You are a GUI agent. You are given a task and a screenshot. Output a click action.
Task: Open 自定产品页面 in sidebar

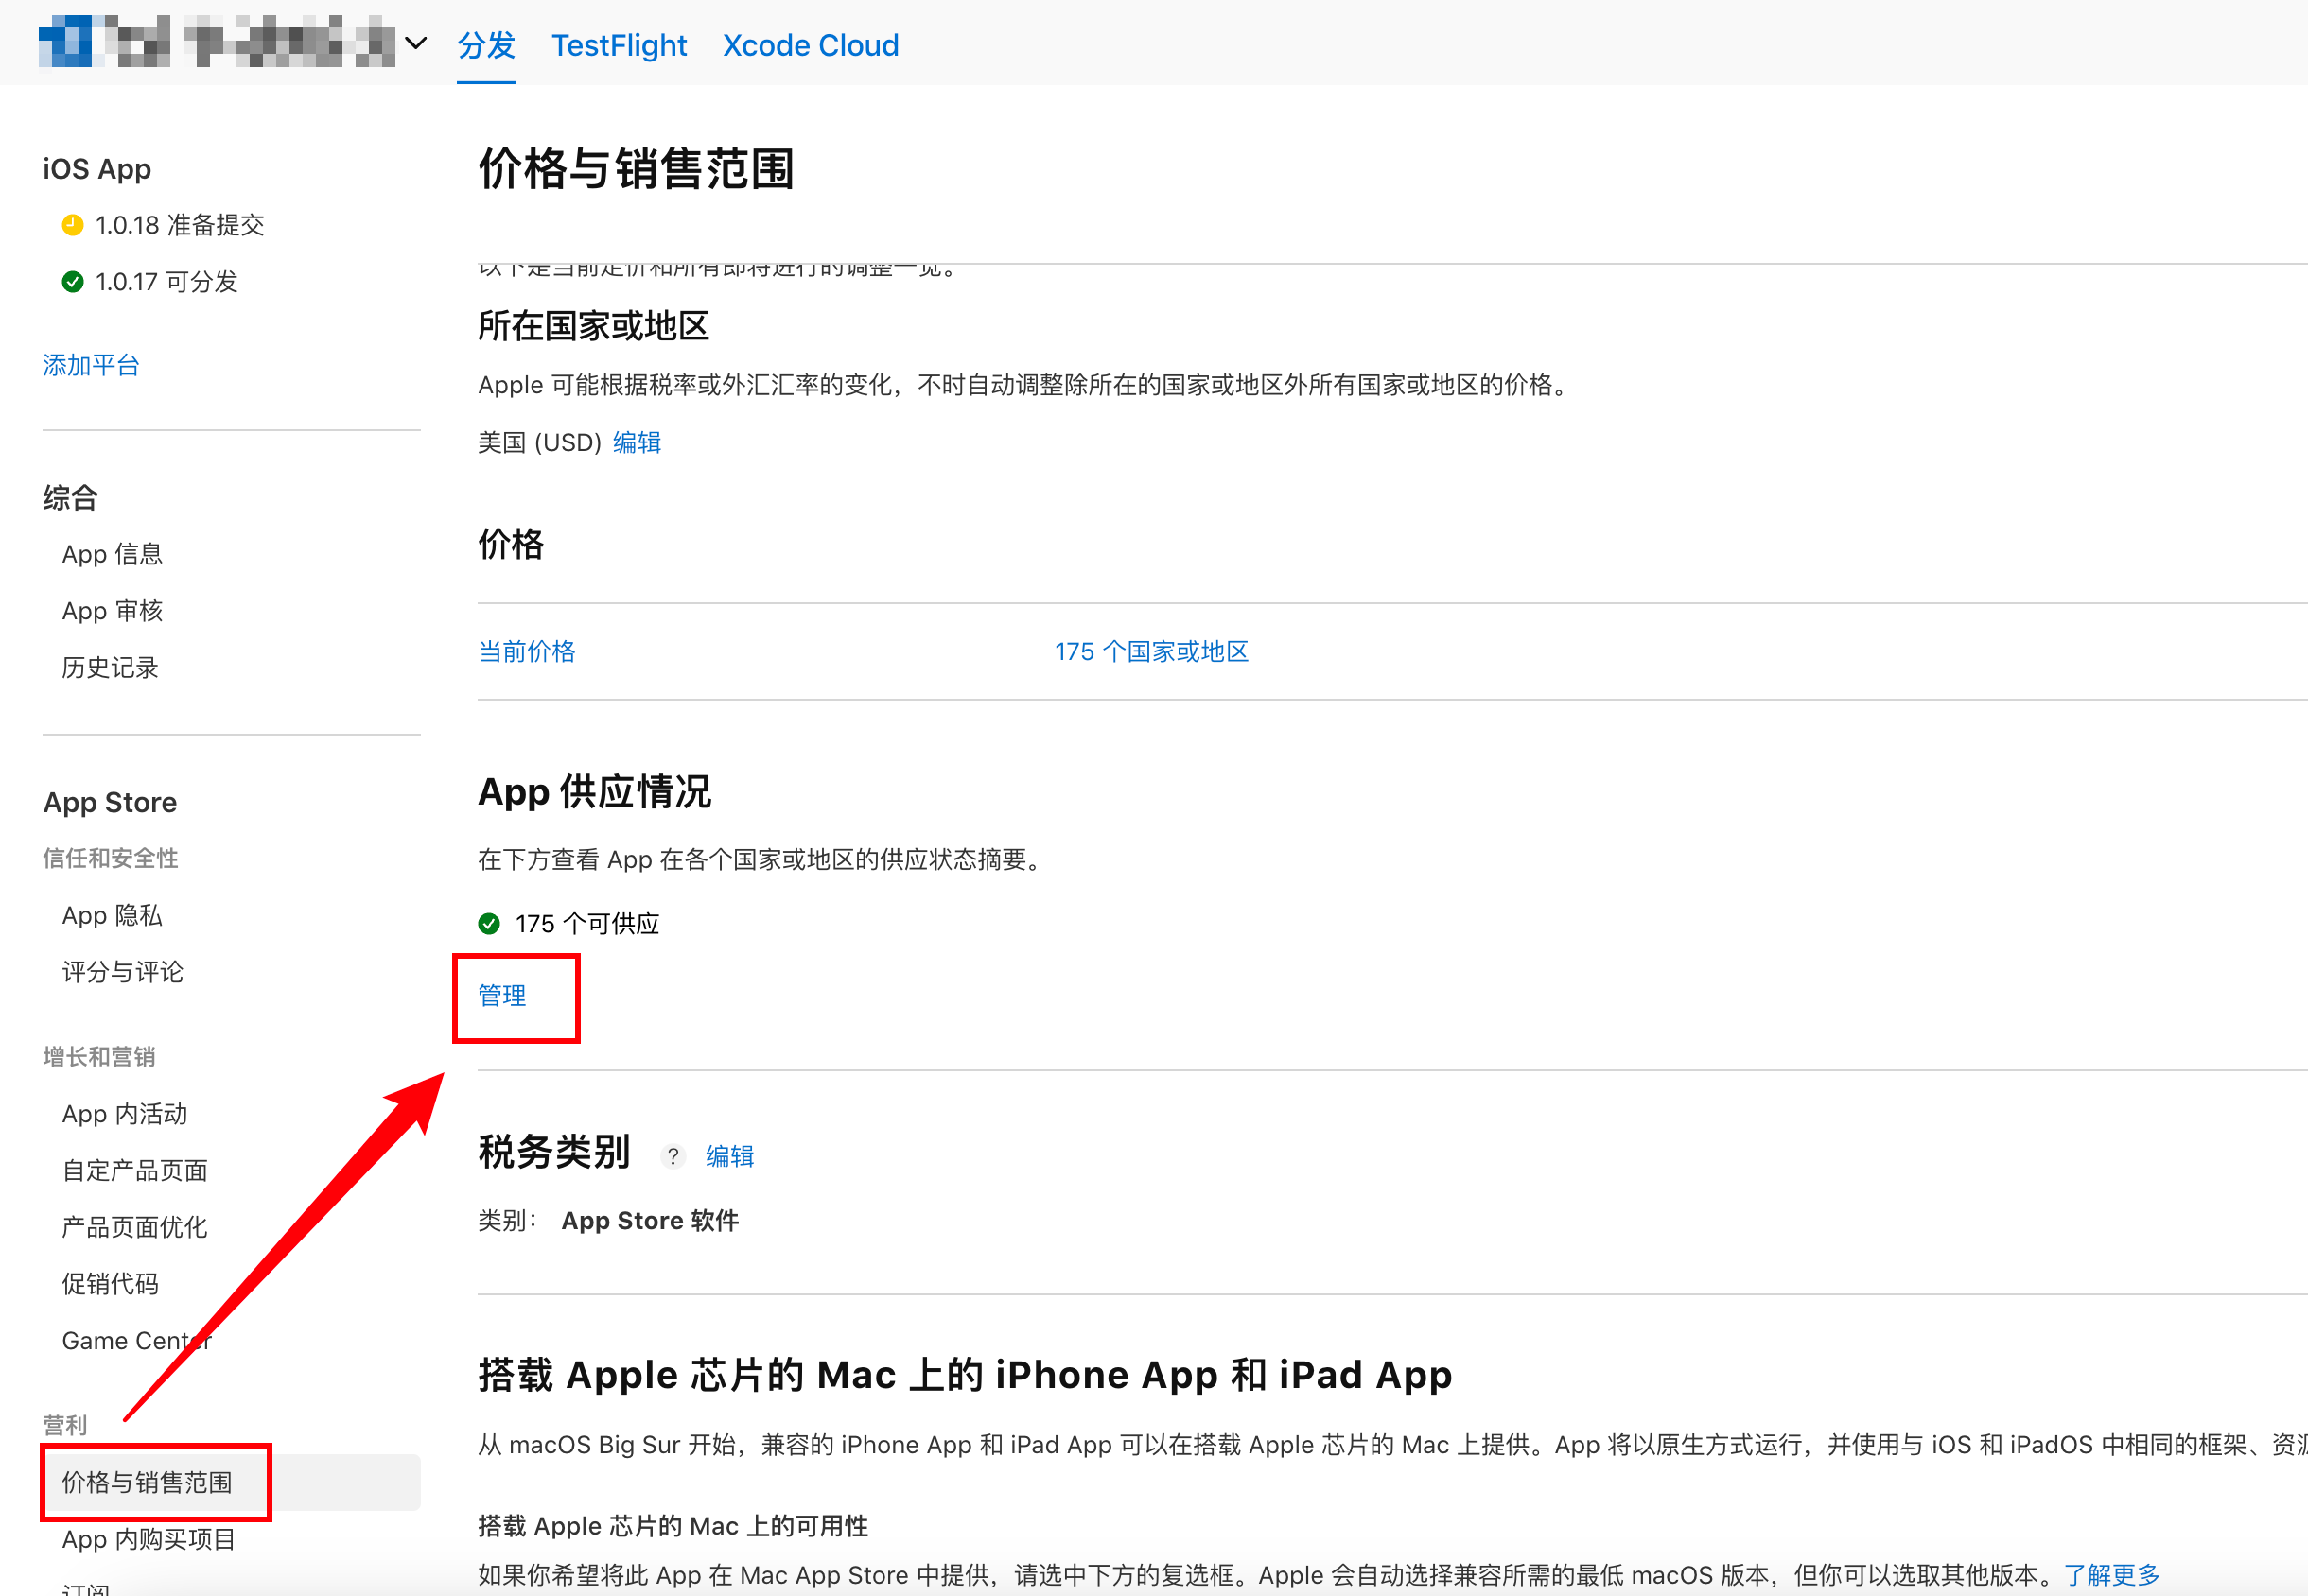134,1171
